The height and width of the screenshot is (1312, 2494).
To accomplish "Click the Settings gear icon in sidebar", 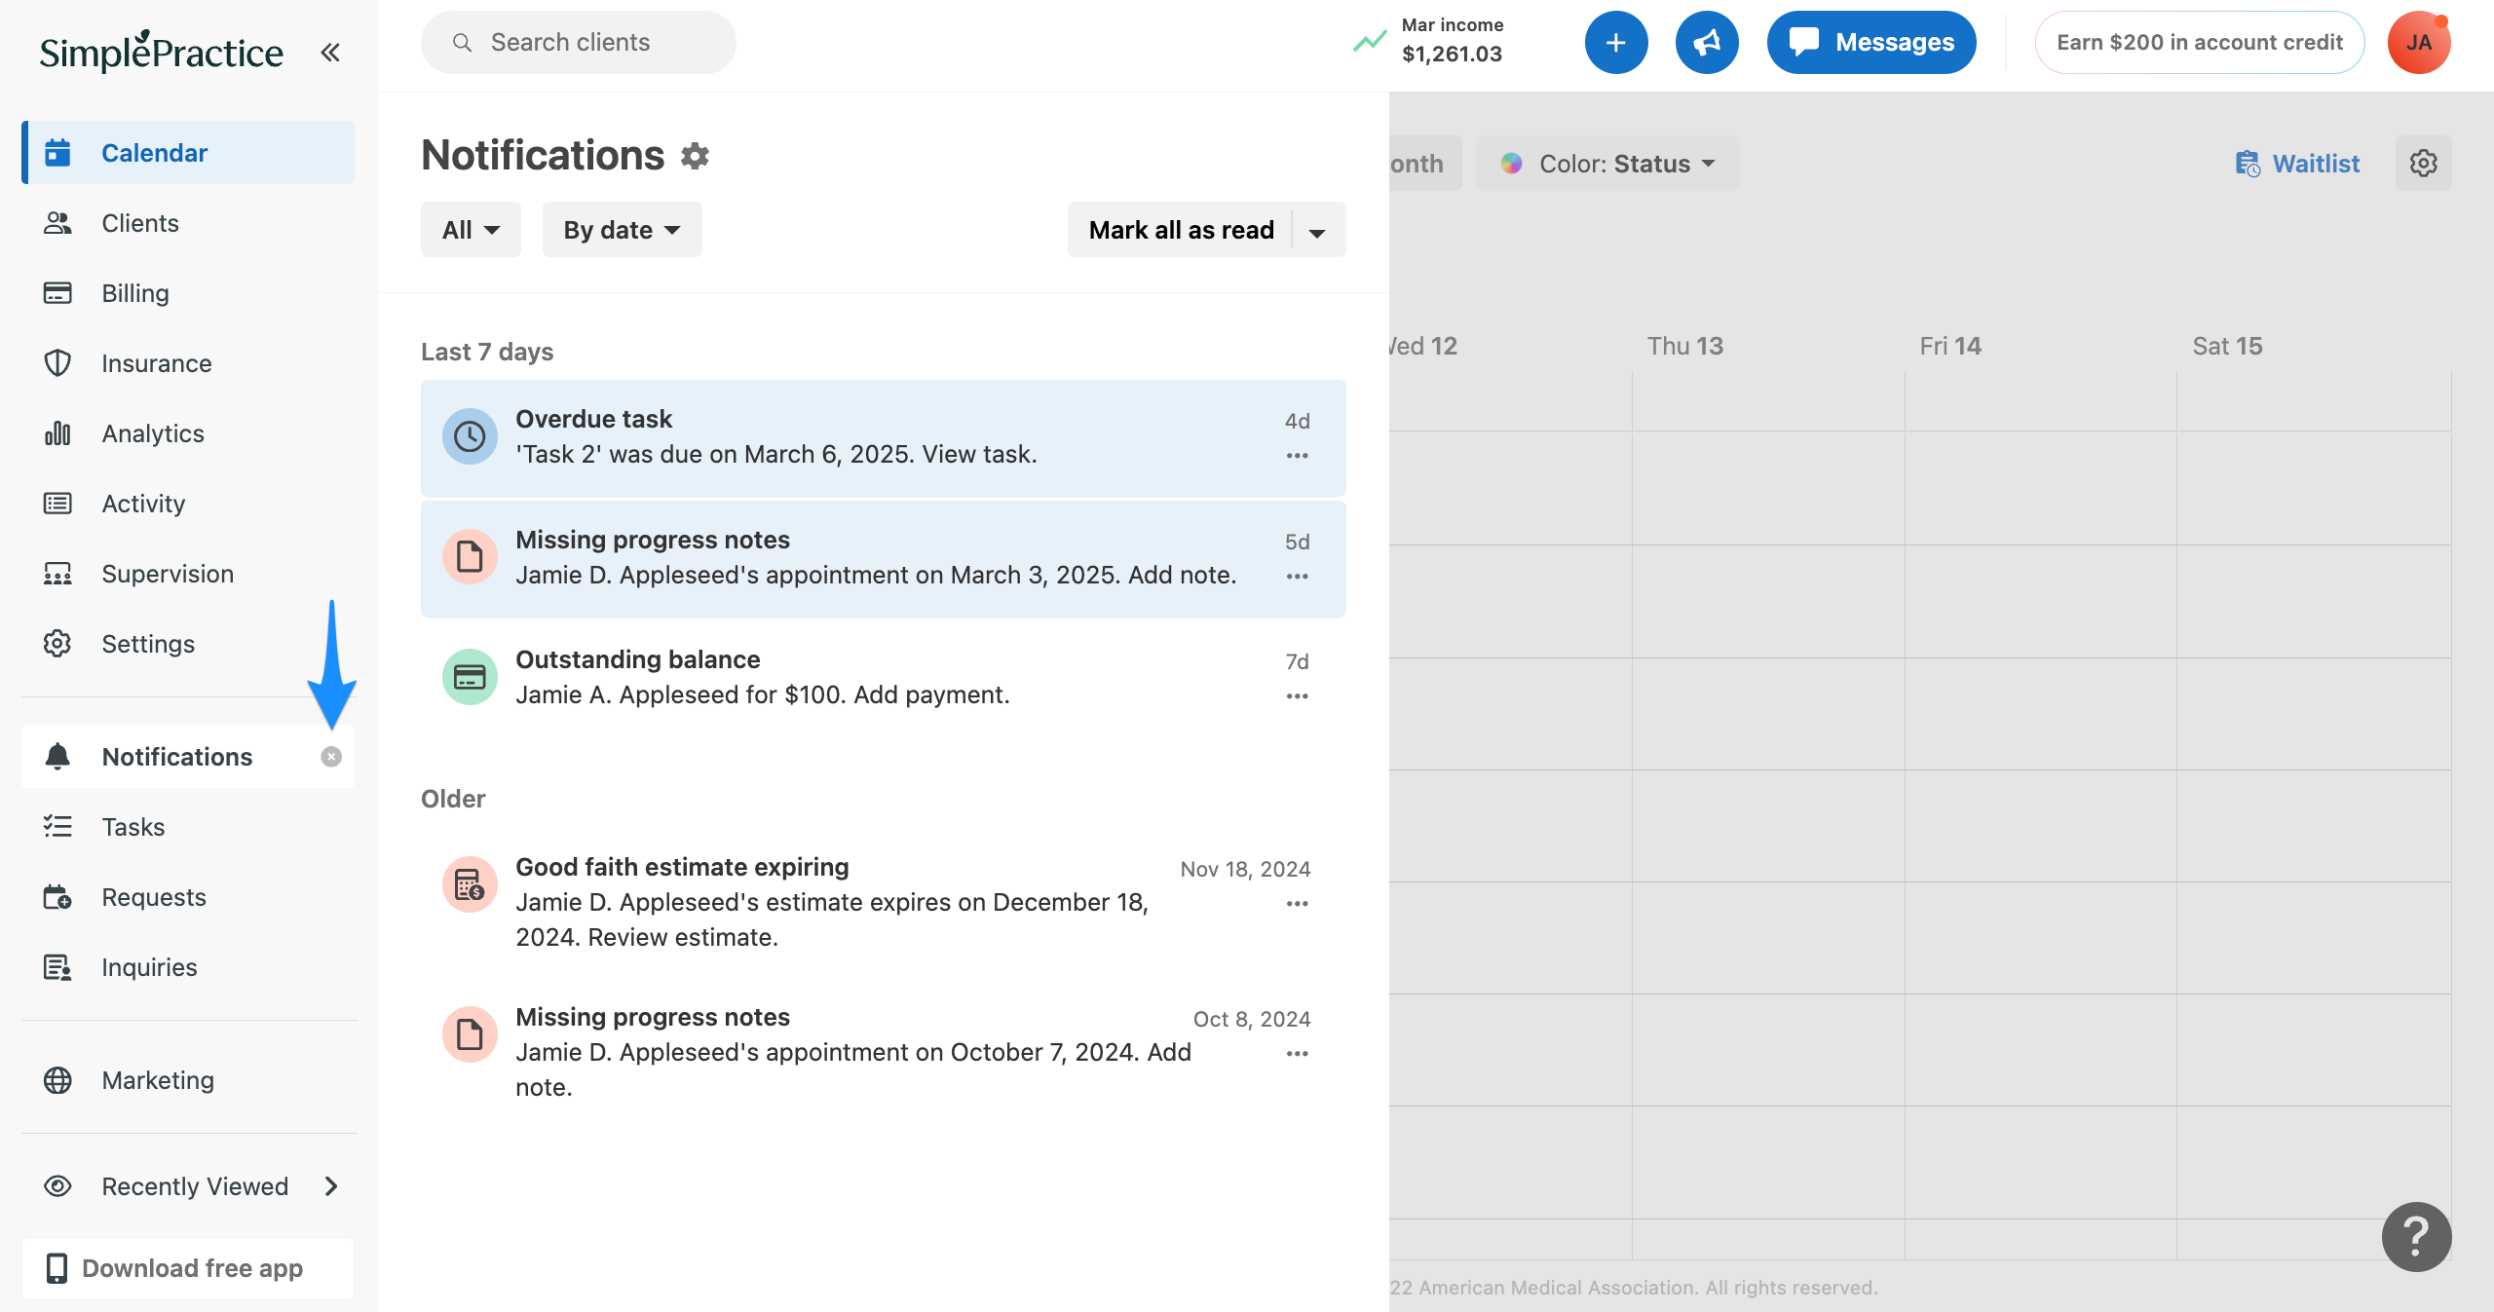I will click(x=57, y=644).
